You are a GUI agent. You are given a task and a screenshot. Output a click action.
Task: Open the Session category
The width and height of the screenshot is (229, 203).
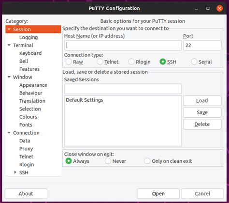click(22, 30)
